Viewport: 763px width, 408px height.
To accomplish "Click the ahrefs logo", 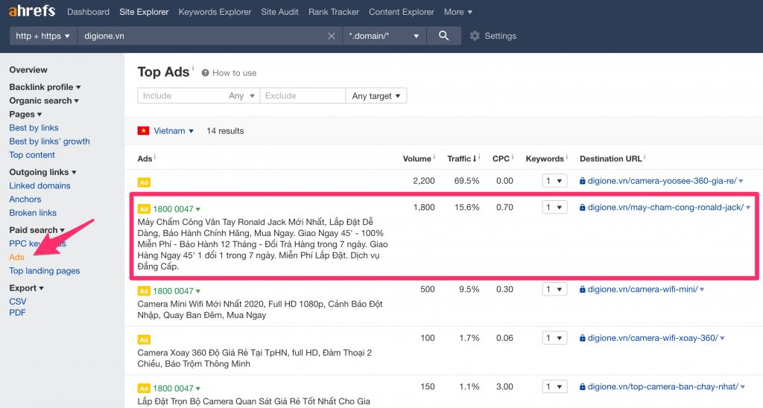I will tap(32, 10).
